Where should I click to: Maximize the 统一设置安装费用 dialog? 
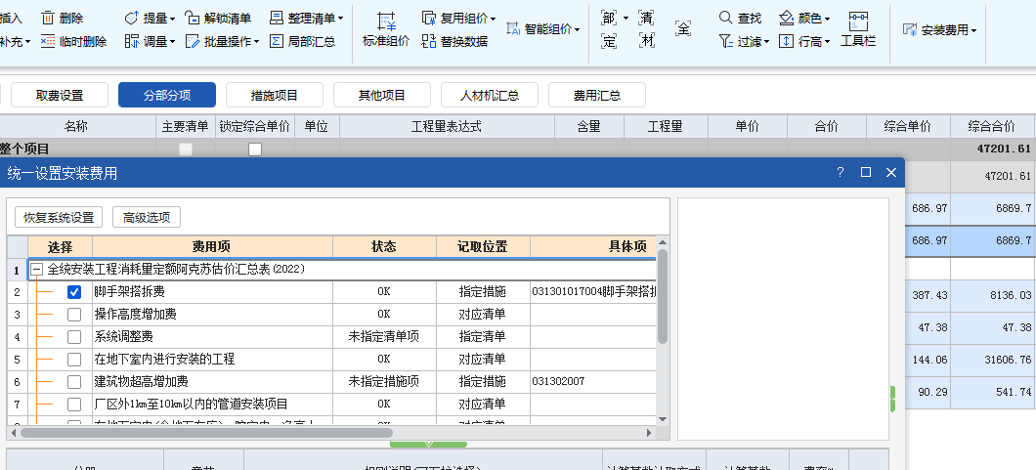pos(866,172)
